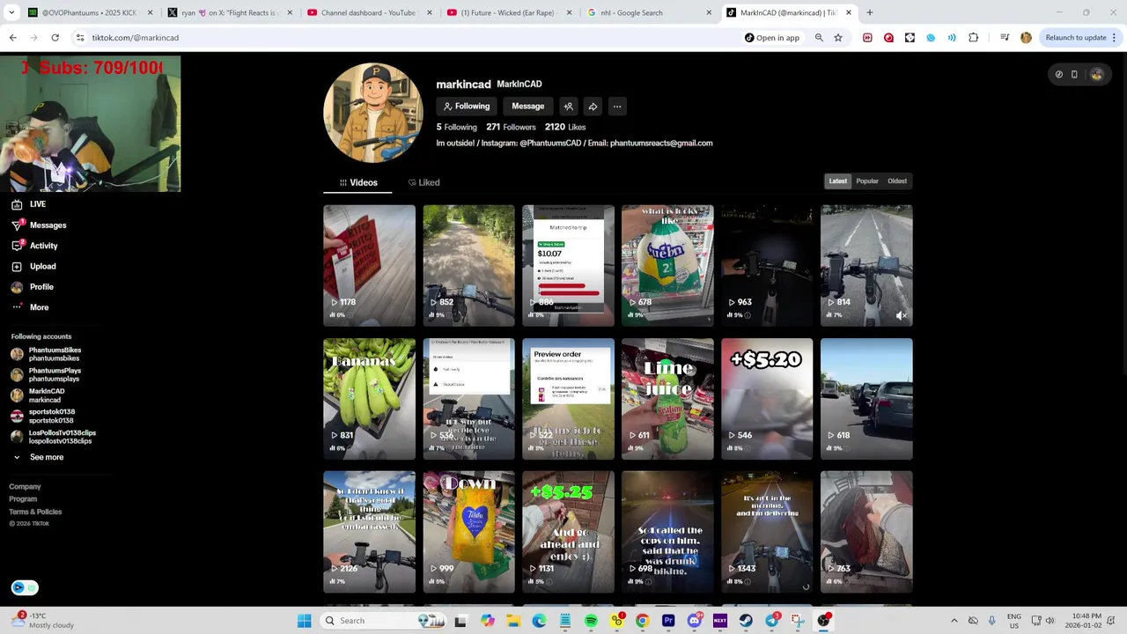Click the address bar URL field
1127x634 pixels.
pos(405,38)
